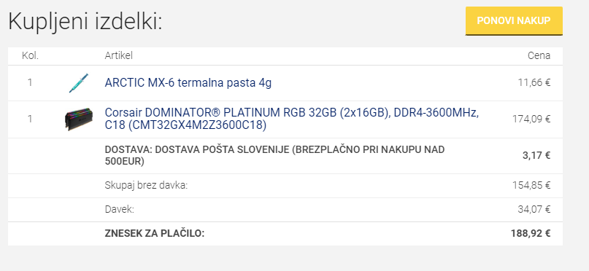
Task: Click the Dostava Pošta Slovenije delivery text
Action: tap(274, 156)
